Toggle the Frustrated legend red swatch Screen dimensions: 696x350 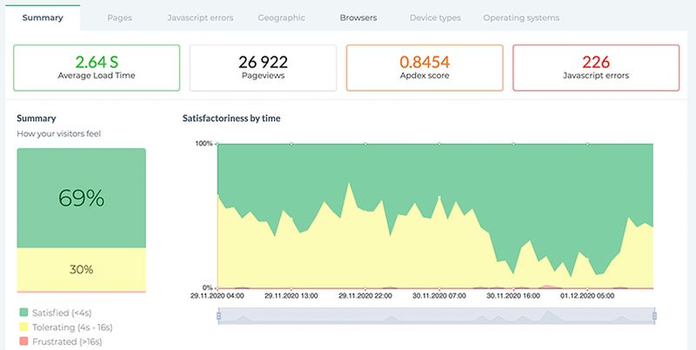coord(23,341)
